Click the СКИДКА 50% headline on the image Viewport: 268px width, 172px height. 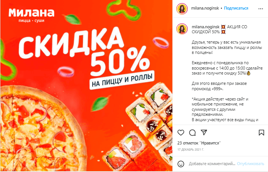click(84, 51)
